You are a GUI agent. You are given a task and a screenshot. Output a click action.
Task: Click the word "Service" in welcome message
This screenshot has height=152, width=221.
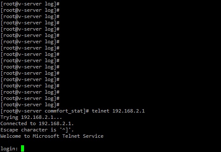click(93, 136)
